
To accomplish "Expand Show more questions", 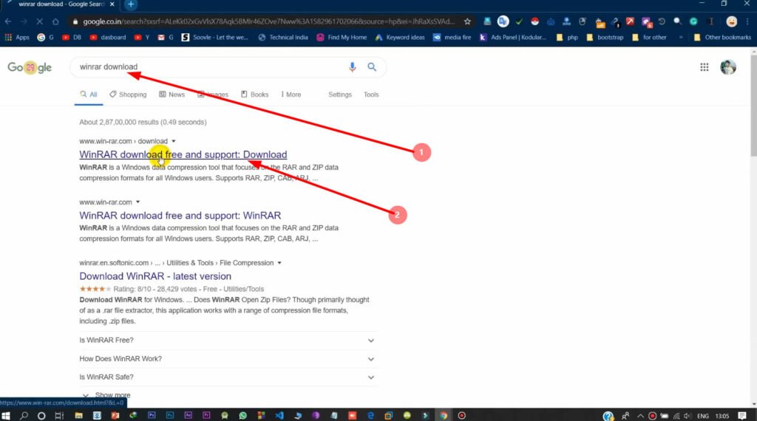I will pyautogui.click(x=107, y=395).
